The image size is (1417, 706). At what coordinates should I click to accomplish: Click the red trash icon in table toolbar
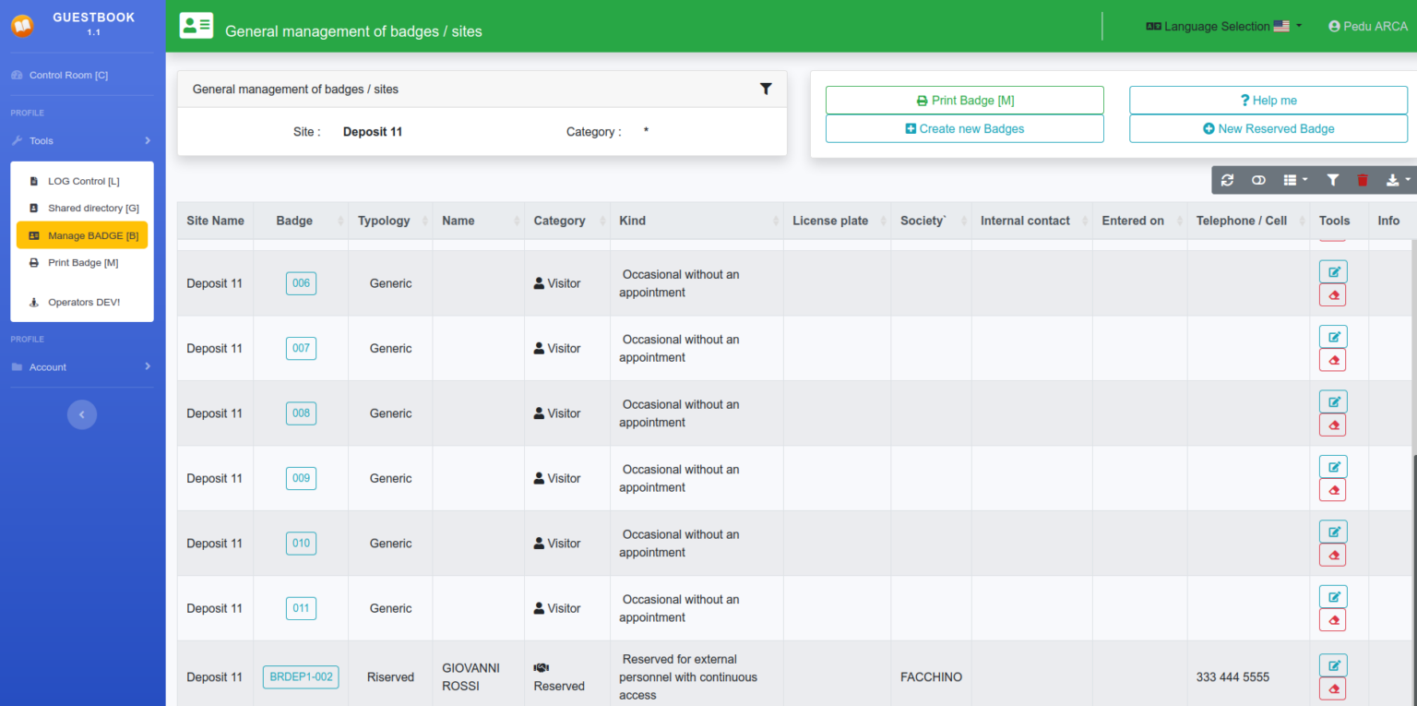tap(1363, 181)
